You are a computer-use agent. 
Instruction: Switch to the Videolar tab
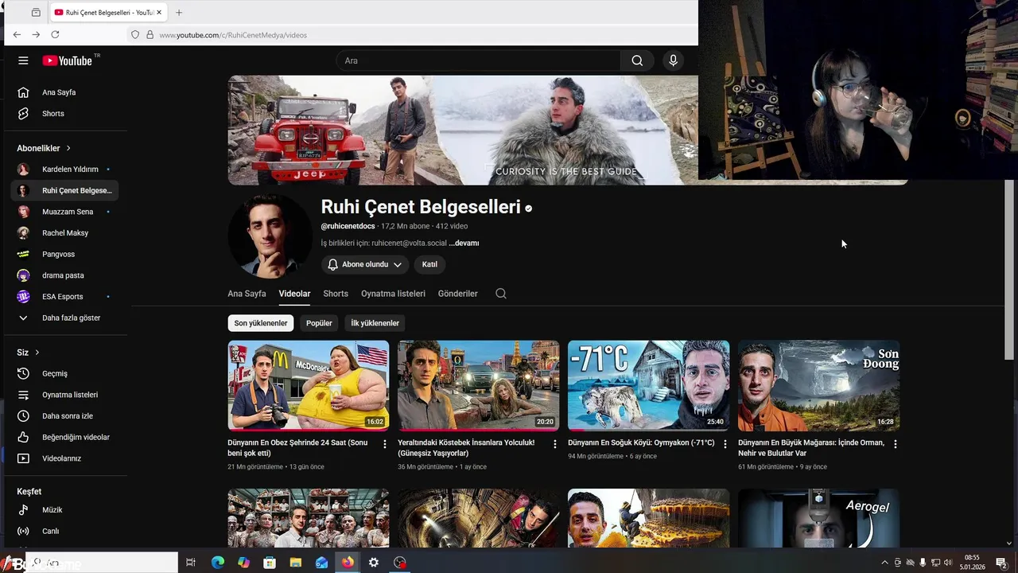(294, 294)
